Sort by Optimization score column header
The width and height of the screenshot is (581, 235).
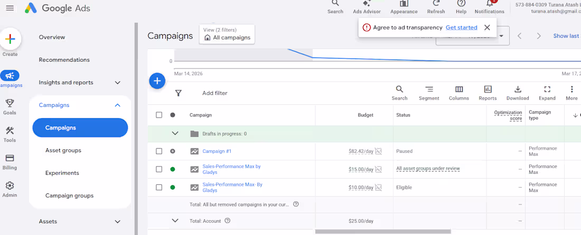(508, 115)
